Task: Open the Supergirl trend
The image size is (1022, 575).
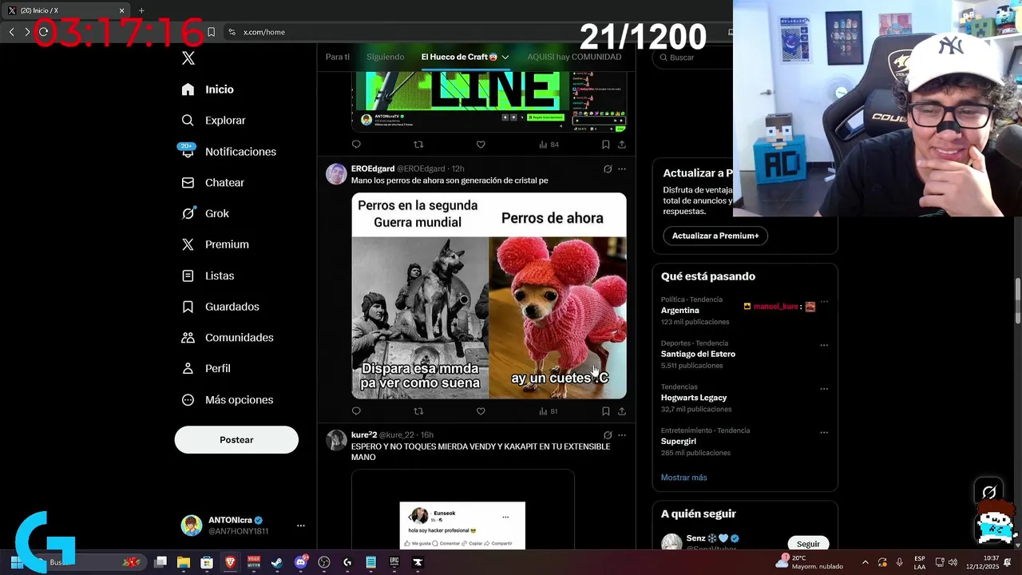Action: coord(680,441)
